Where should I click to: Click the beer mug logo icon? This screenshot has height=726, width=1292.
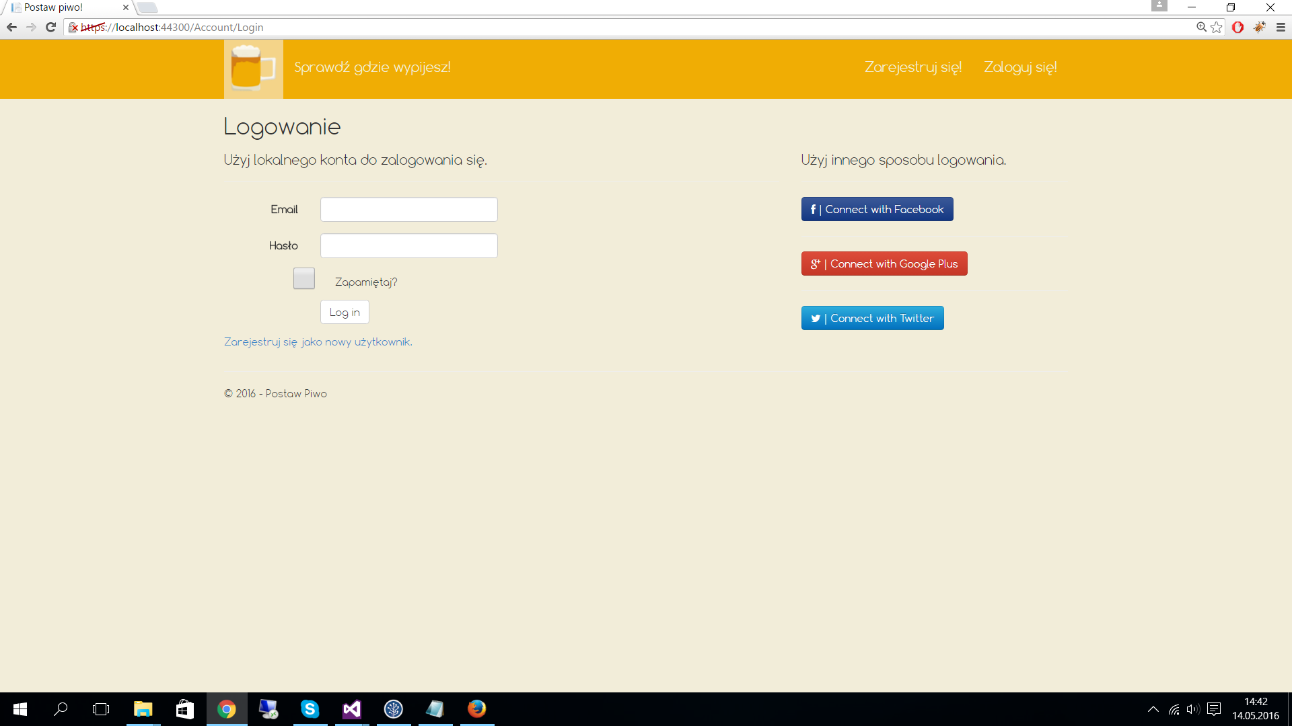tap(253, 69)
